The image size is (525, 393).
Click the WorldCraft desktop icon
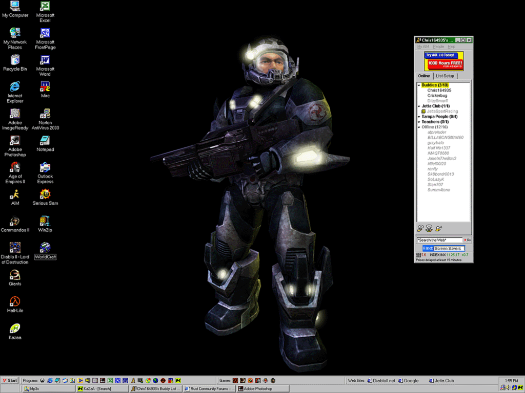coord(45,251)
